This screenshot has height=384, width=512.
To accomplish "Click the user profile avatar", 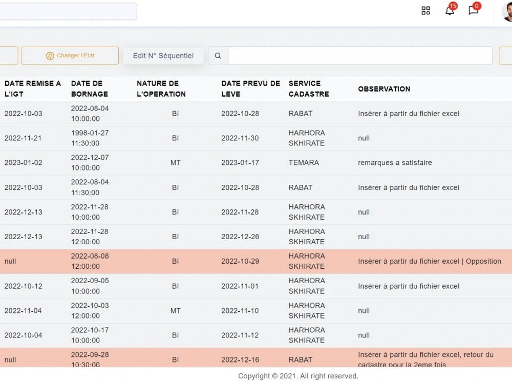I will (507, 11).
